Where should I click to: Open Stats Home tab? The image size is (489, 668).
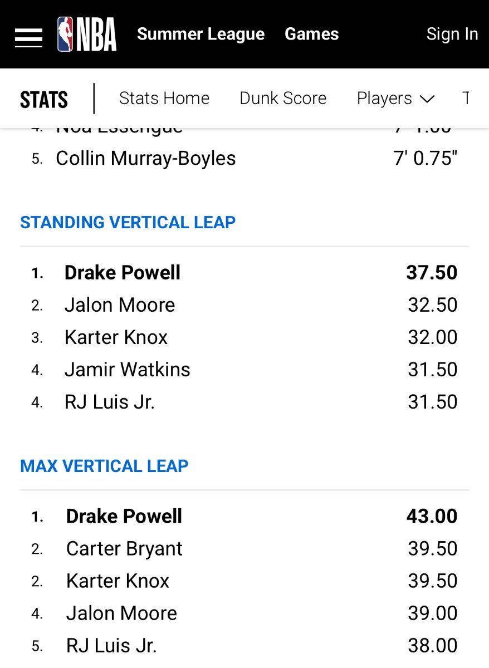[x=164, y=99]
